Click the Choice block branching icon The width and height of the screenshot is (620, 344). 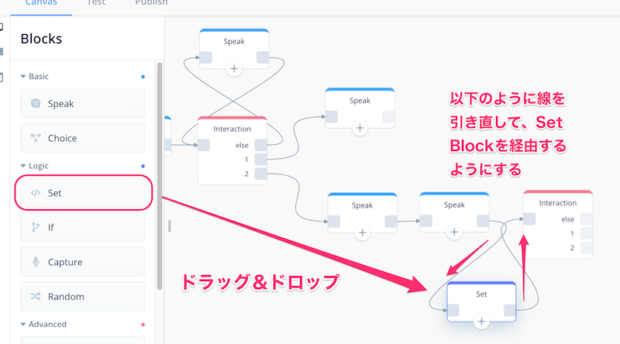pyautogui.click(x=36, y=138)
